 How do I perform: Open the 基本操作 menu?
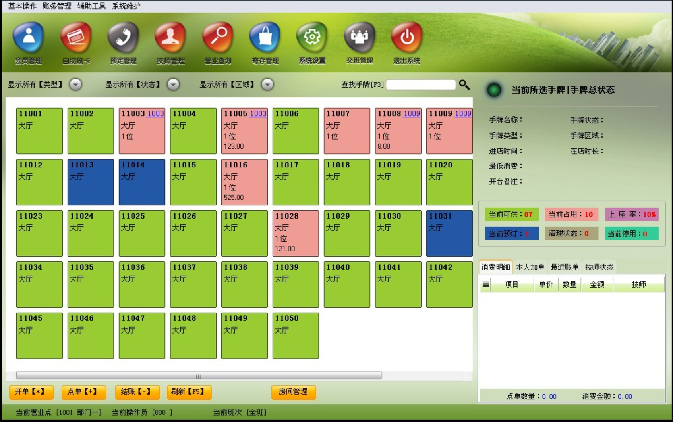22,6
